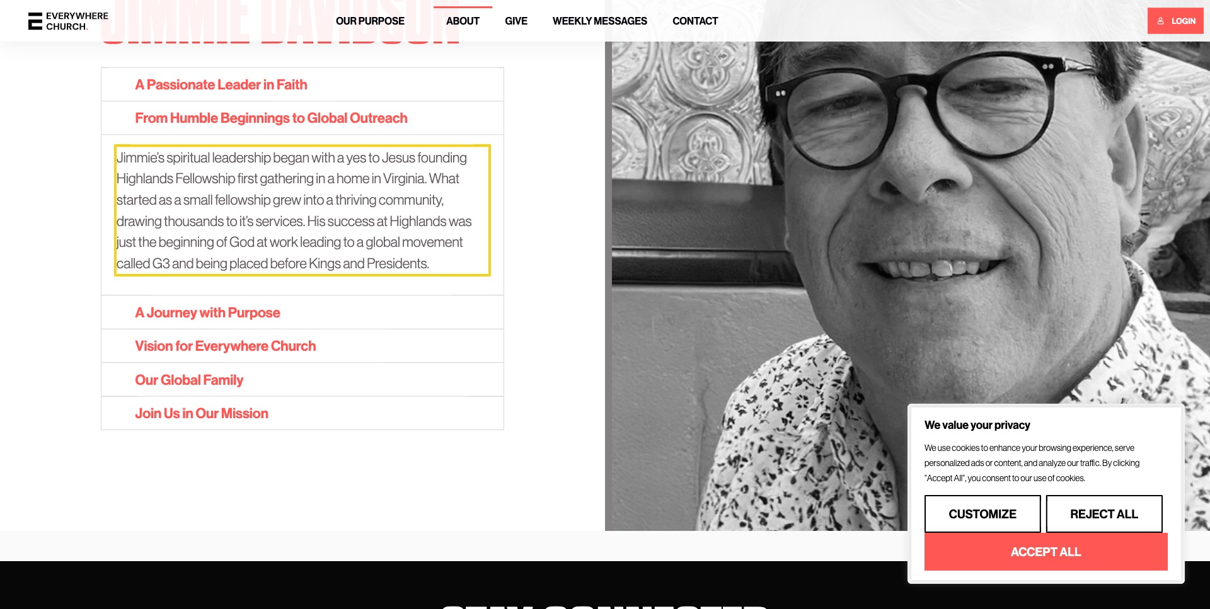Click the Everywhere Church logo icon
The width and height of the screenshot is (1210, 609).
point(35,21)
